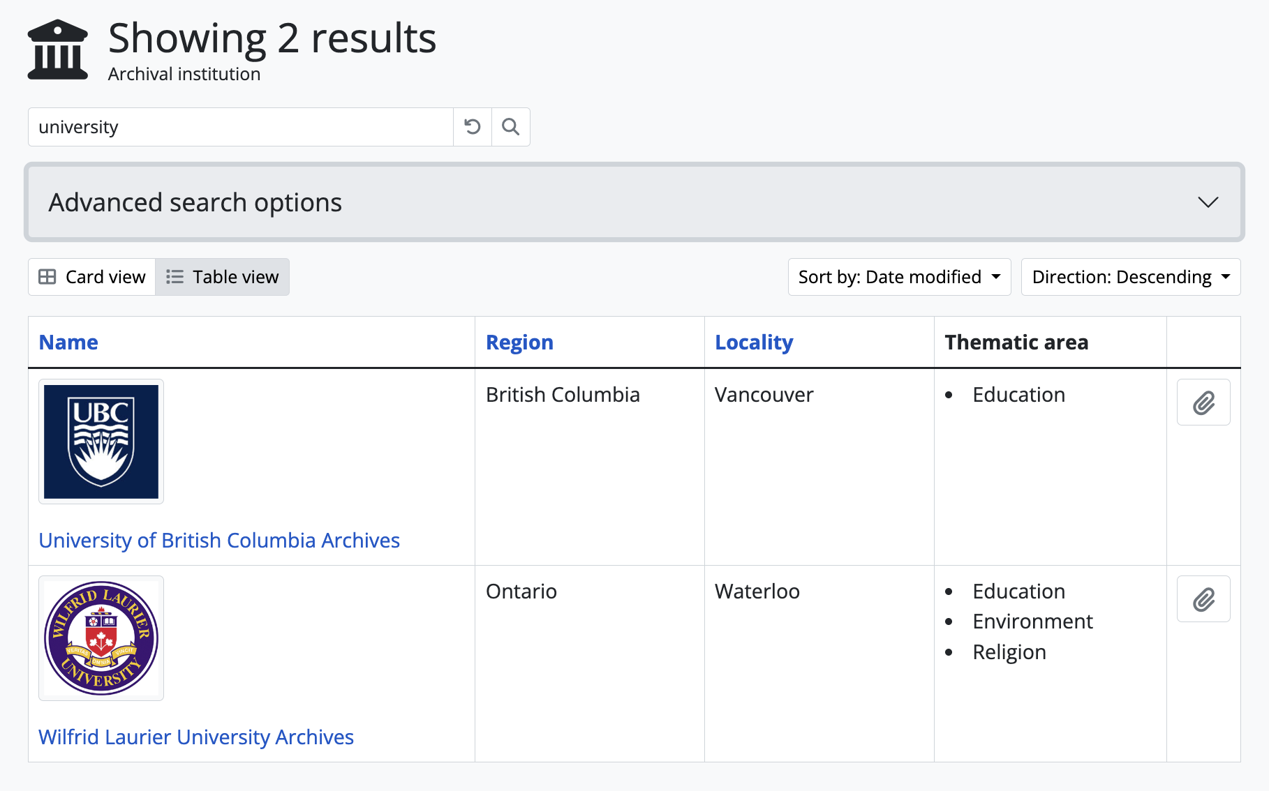
Task: Switch to Card view
Action: tap(92, 277)
